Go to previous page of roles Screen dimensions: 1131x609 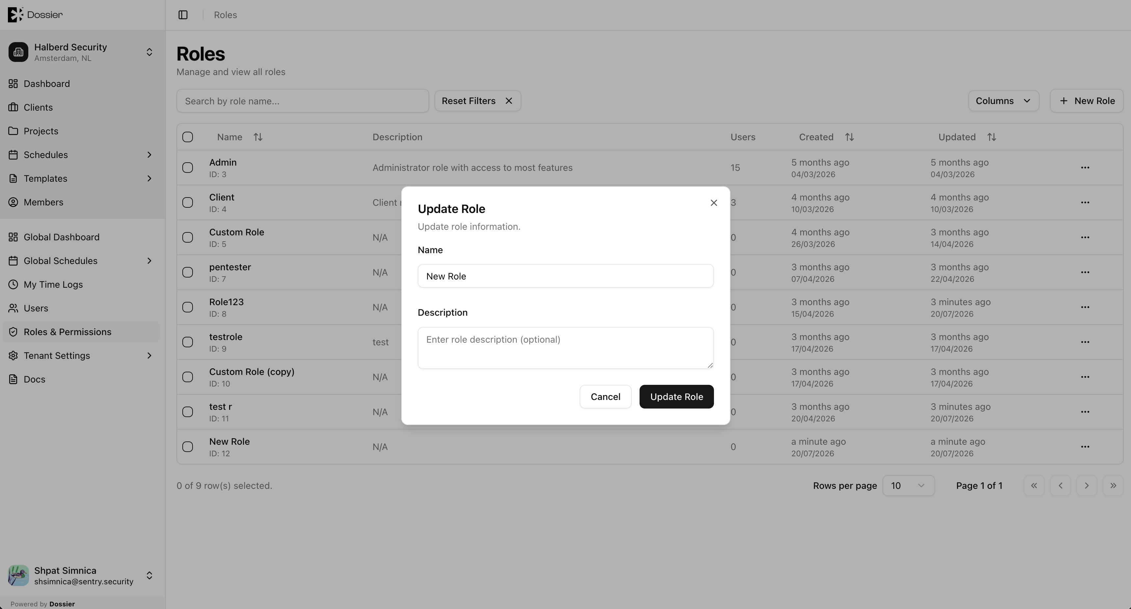tap(1060, 486)
